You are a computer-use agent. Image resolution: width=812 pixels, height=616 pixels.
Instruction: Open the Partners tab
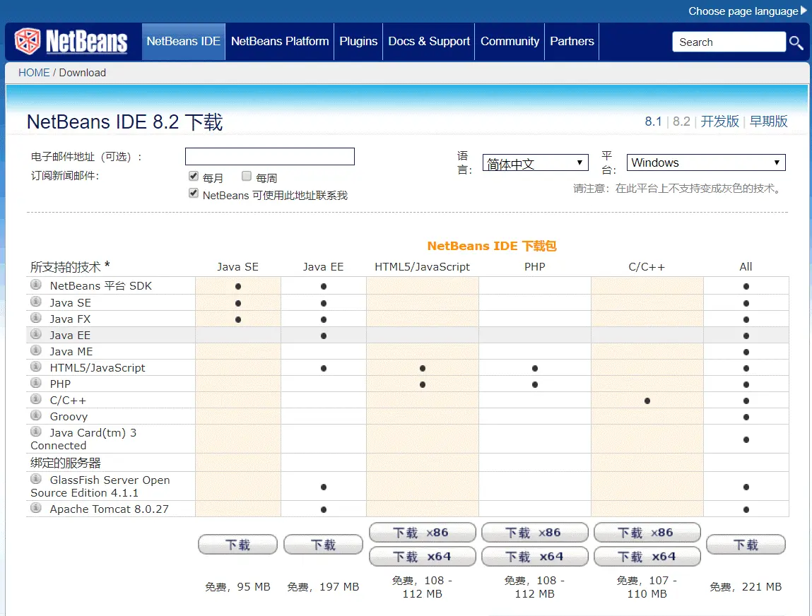coord(572,42)
